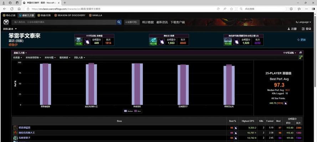
Task: Click spec icon next to All Star Points 448.70
Action: (x=286, y=103)
